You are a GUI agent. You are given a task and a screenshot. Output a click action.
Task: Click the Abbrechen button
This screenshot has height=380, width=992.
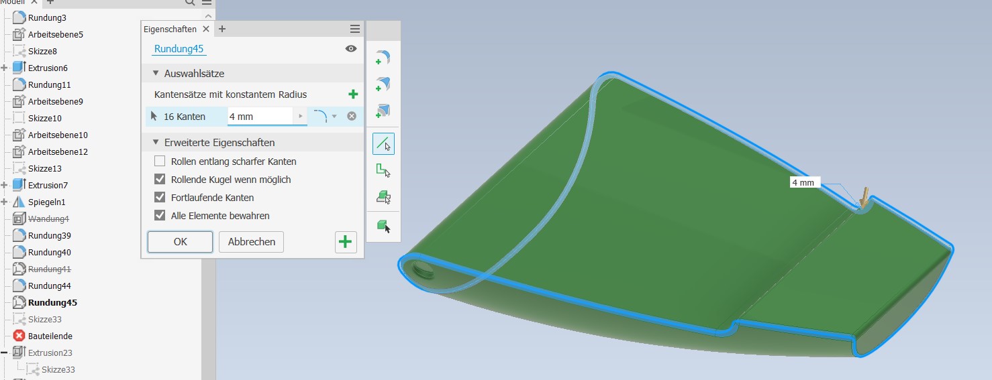pos(251,242)
